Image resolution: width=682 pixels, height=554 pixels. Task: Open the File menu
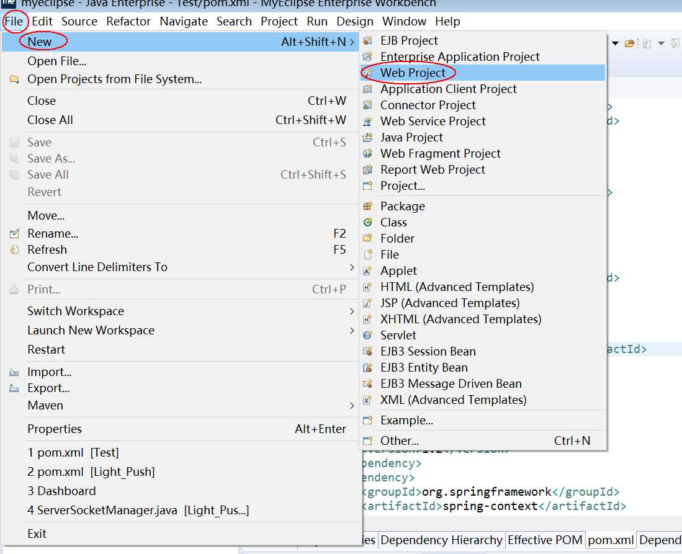[x=14, y=21]
